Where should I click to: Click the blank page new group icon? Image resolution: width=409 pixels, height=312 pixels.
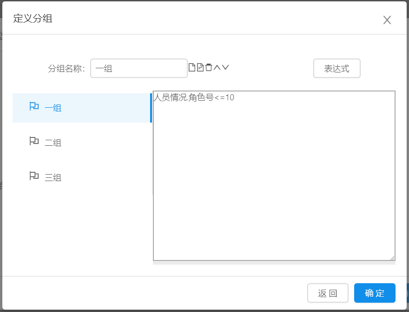[191, 68]
